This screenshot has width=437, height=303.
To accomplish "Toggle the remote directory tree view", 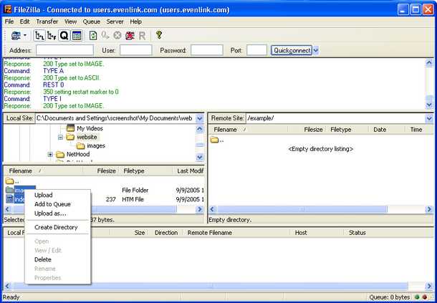I will [x=52, y=36].
